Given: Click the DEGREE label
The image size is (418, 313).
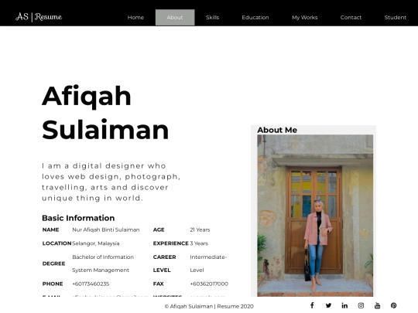Looking at the screenshot, I should click(x=53, y=264).
